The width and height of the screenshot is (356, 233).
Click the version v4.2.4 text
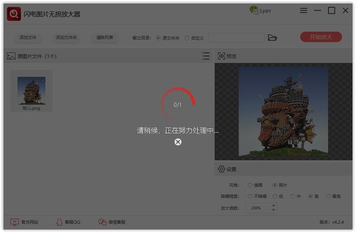(x=332, y=222)
